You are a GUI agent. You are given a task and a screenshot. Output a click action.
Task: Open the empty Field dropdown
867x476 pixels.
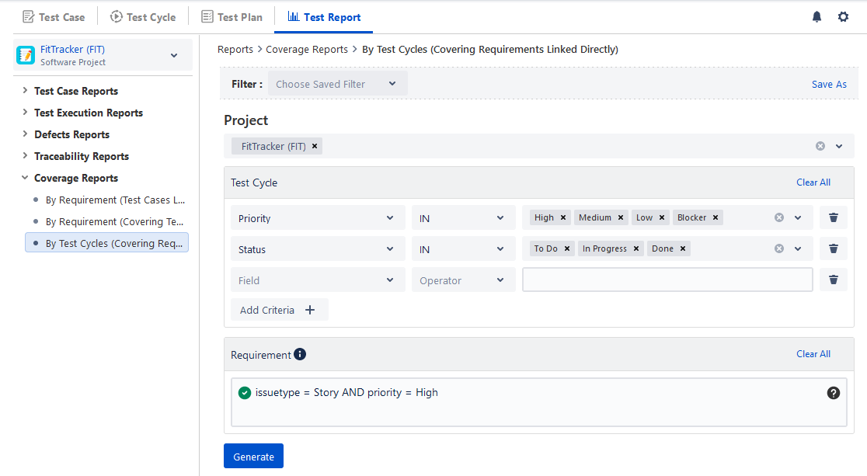318,280
